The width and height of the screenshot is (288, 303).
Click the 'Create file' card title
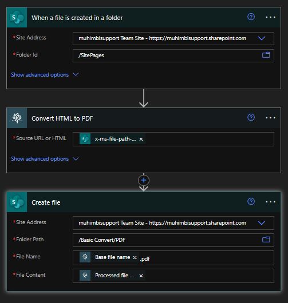tap(46, 202)
